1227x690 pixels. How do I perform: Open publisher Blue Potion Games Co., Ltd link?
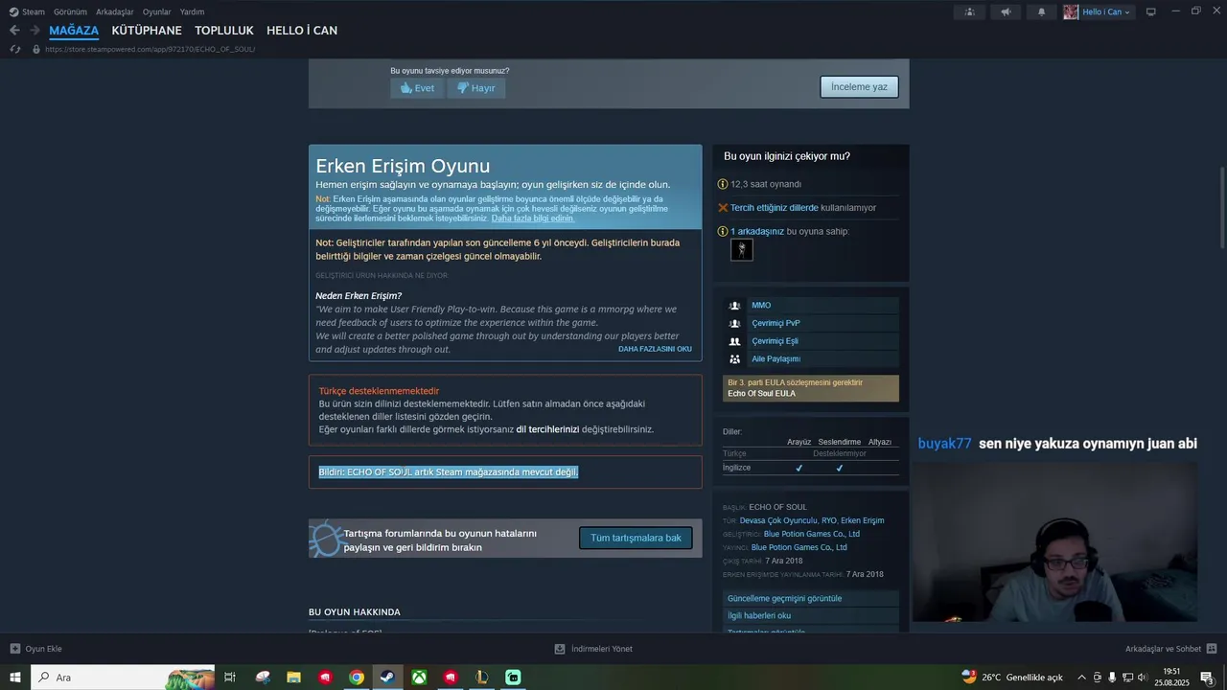(799, 547)
